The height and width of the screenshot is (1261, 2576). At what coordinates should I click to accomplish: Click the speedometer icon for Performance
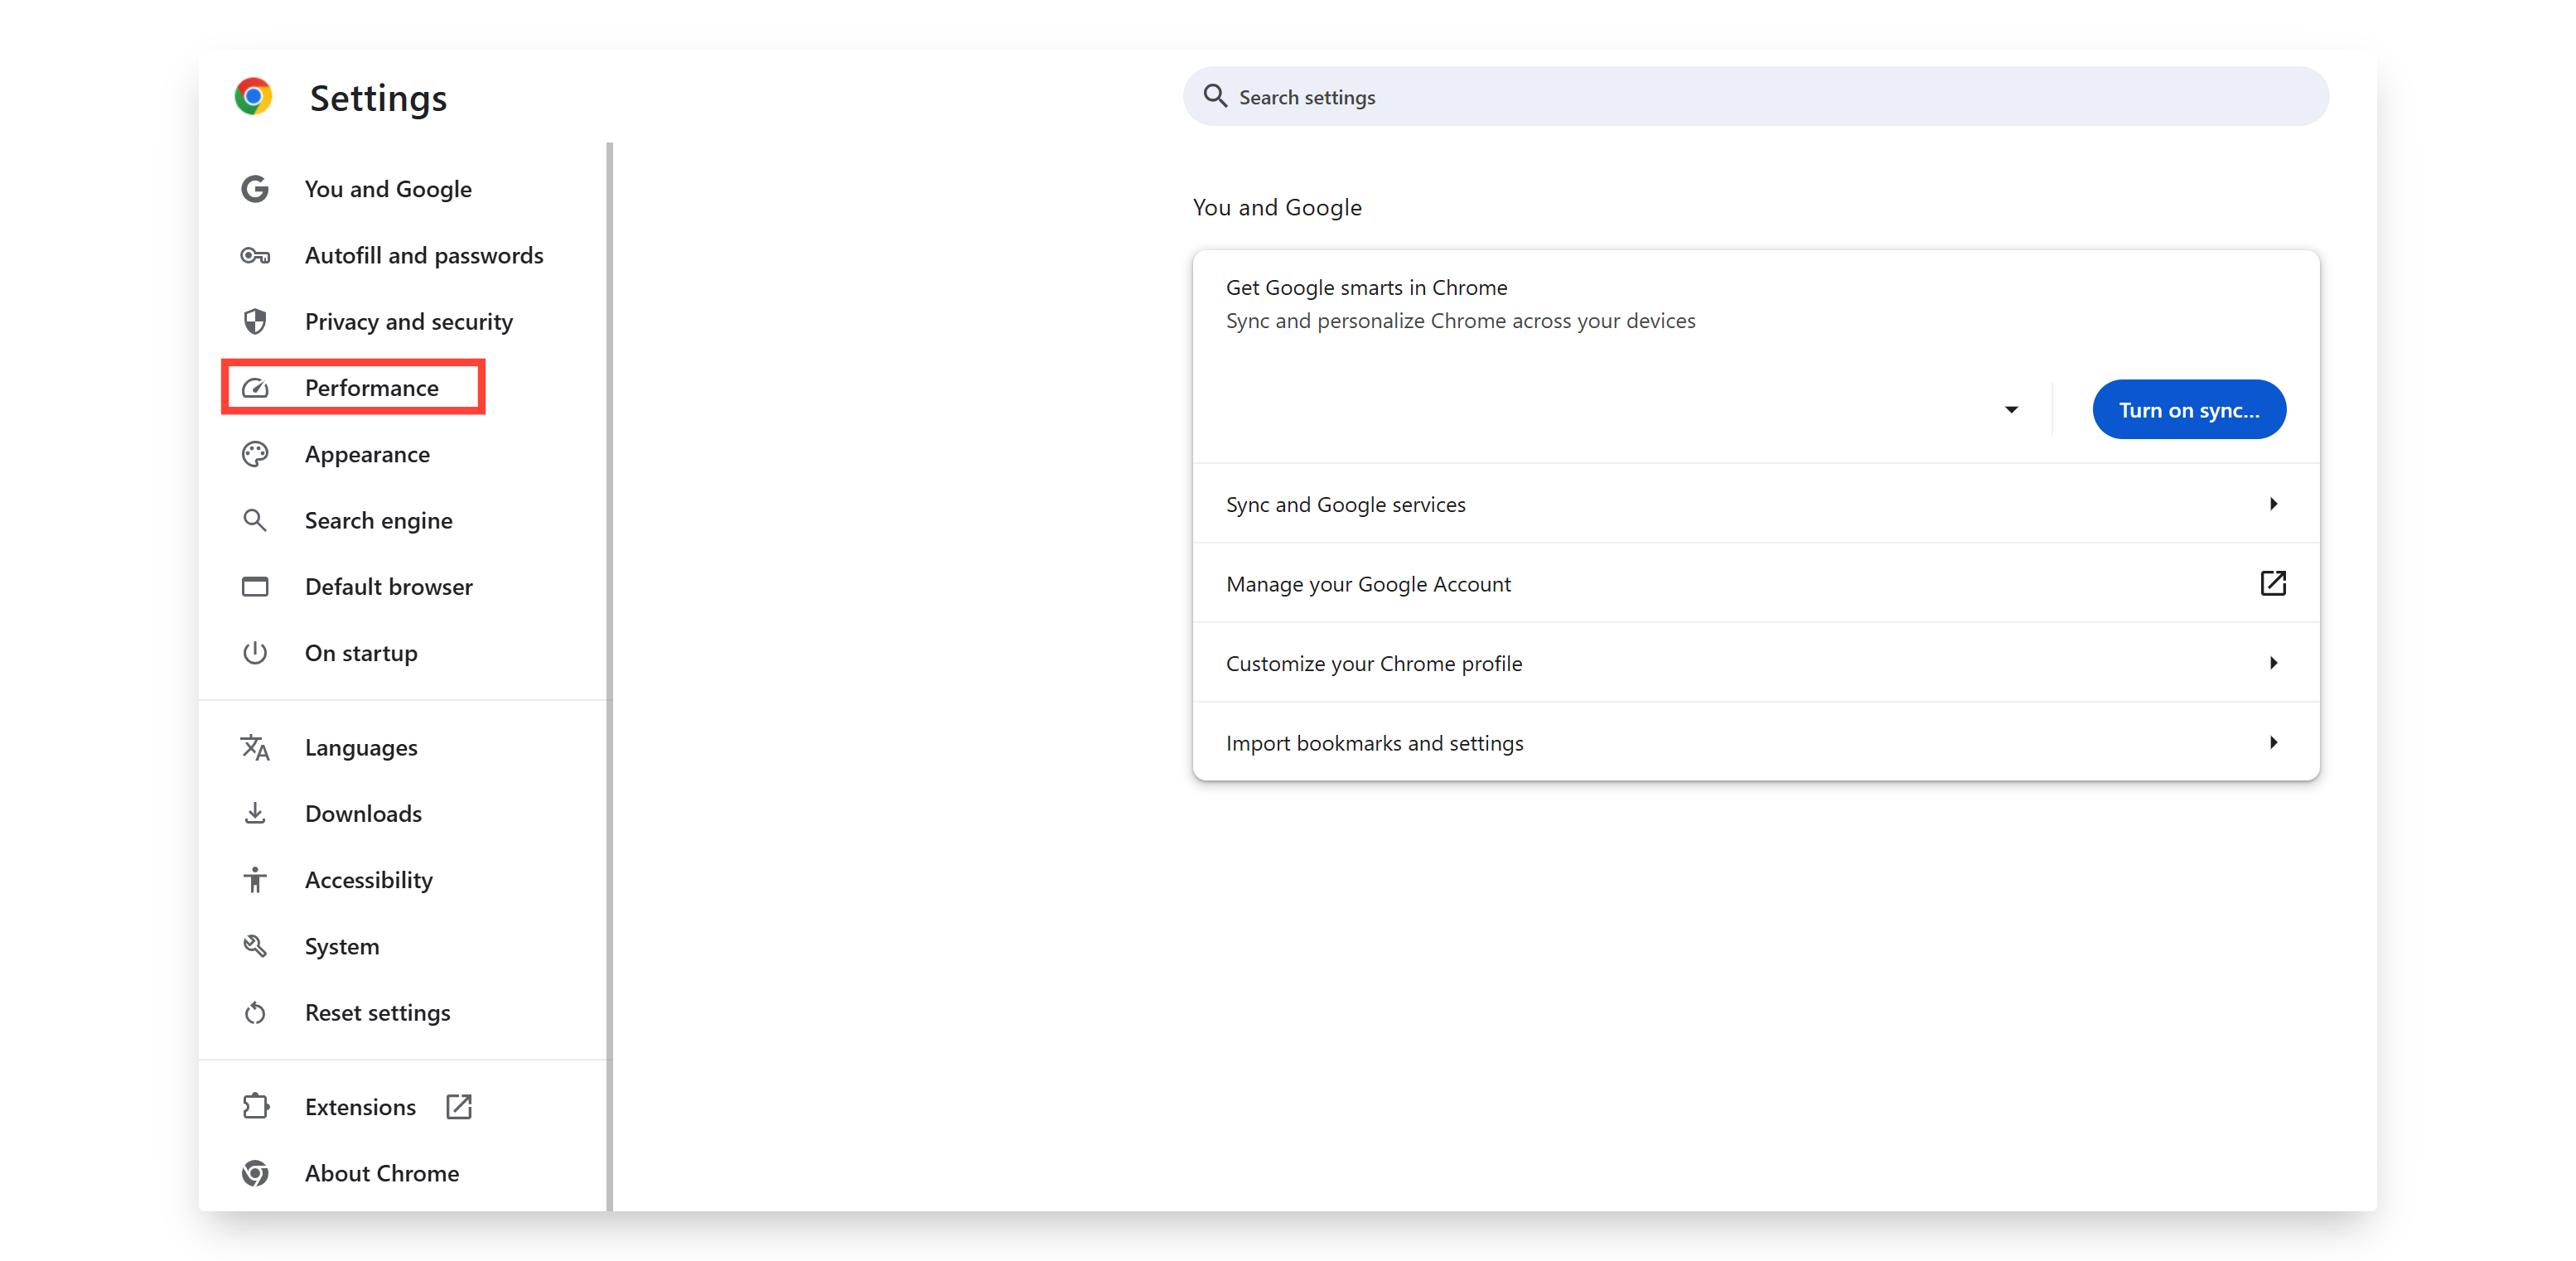[255, 388]
